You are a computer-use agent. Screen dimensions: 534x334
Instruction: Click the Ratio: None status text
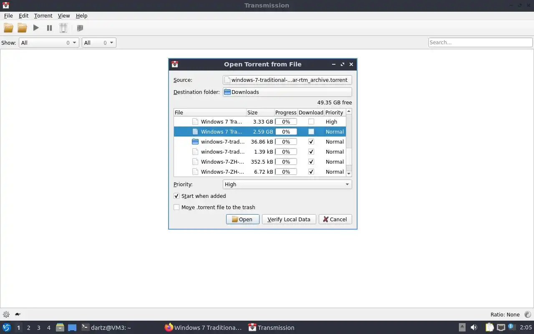(x=505, y=314)
